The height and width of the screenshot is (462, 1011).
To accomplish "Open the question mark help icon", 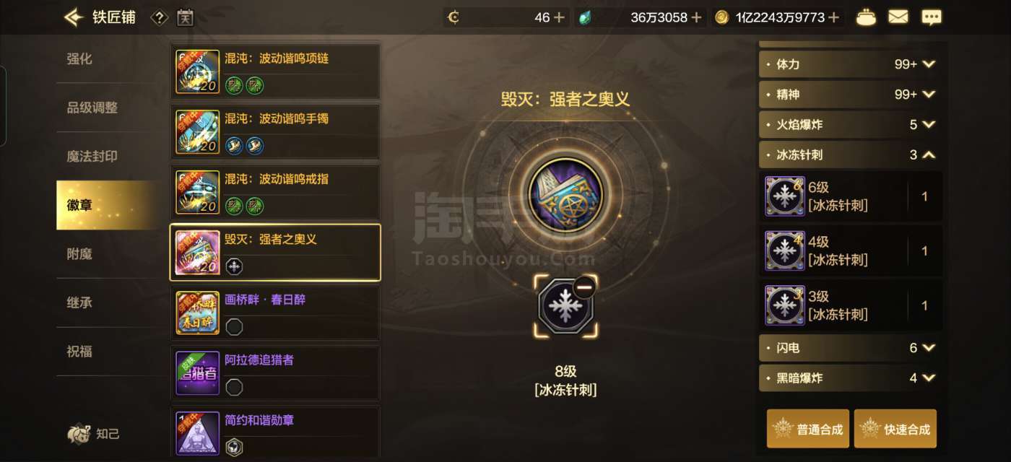I will (159, 17).
